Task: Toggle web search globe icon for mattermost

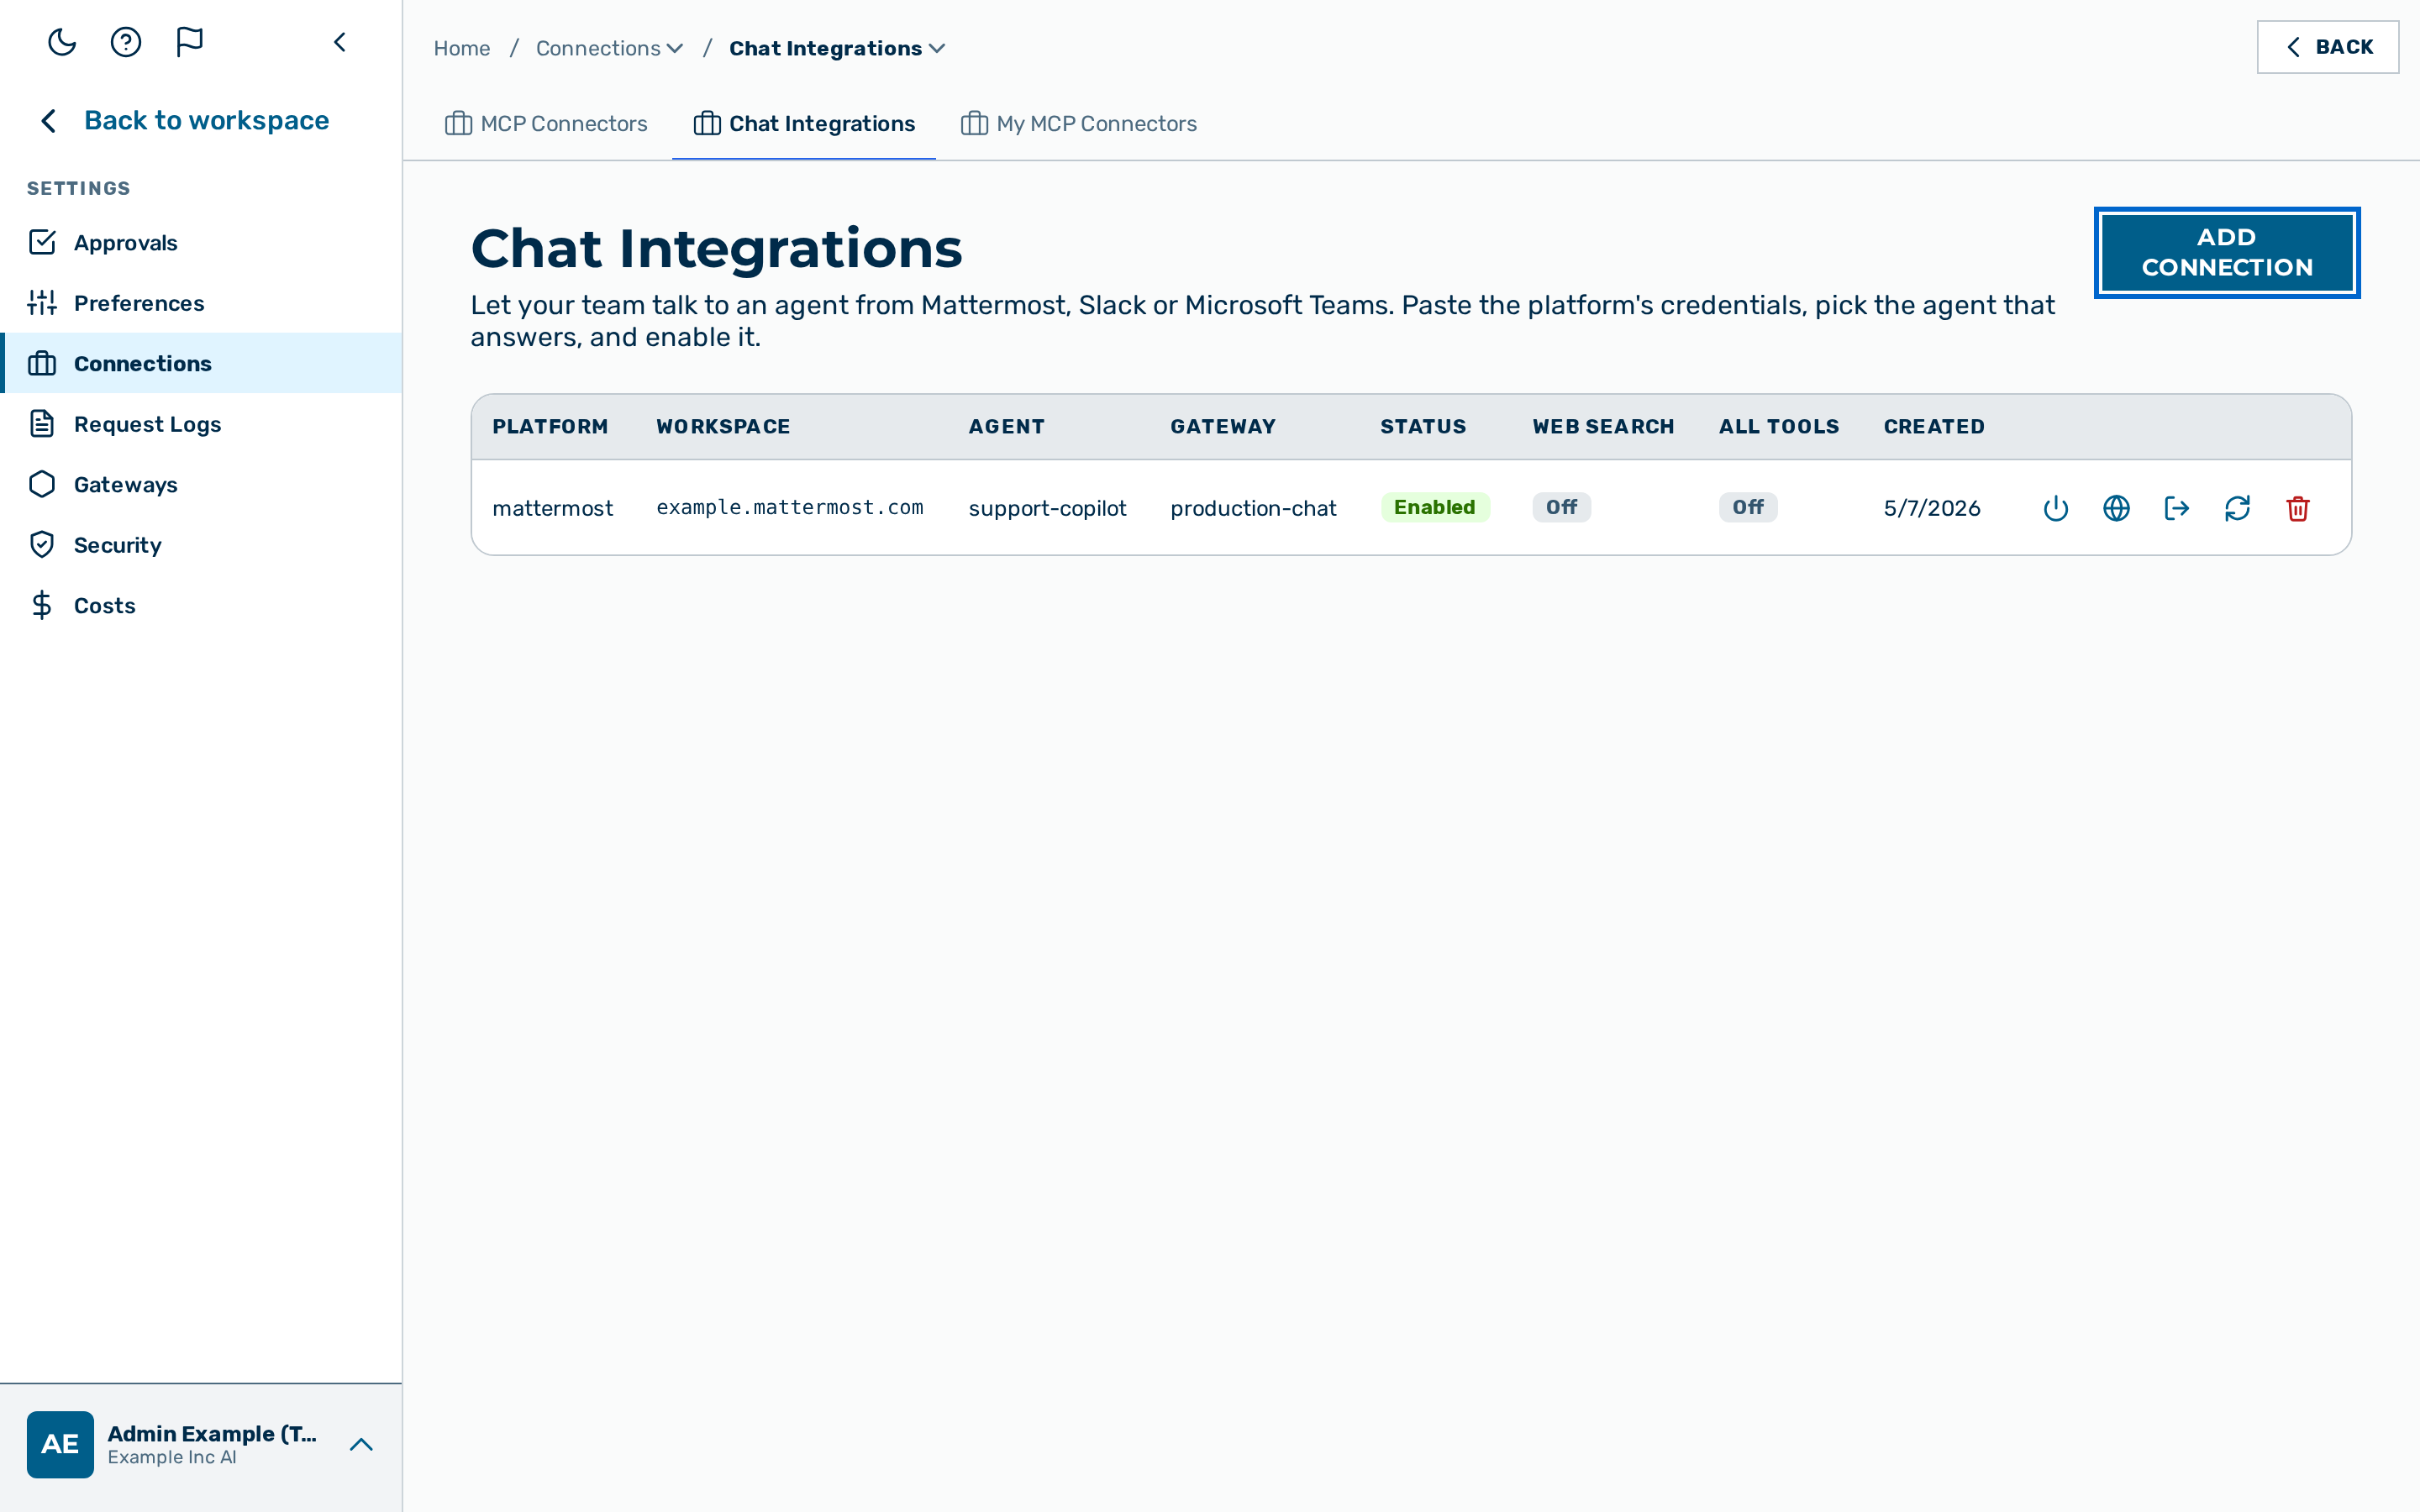Action: [x=2116, y=508]
